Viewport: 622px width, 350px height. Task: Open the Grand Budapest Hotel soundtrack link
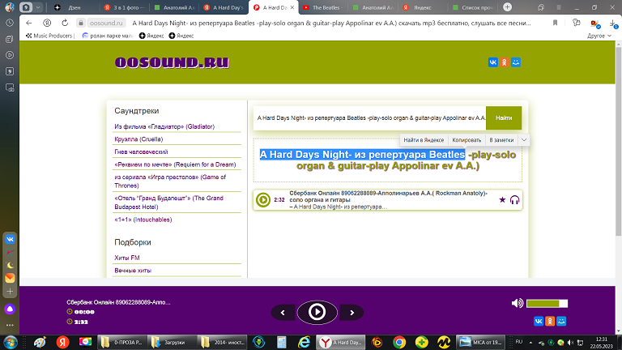(169, 203)
